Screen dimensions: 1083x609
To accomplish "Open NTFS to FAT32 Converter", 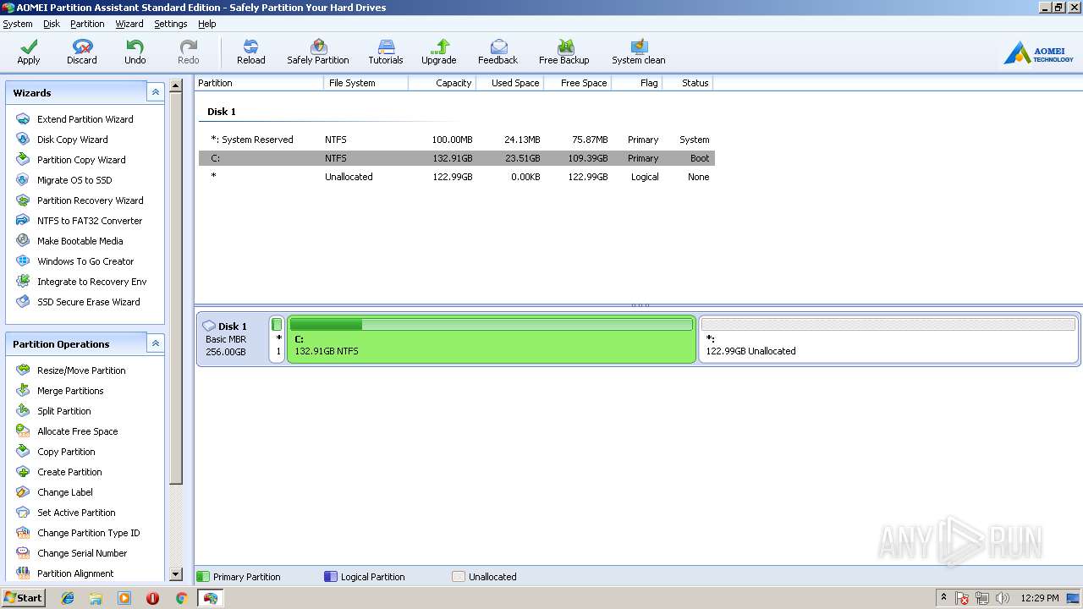I will click(90, 221).
